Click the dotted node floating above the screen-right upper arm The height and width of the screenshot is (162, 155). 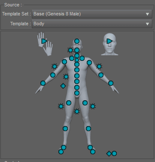pyautogui.click(x=99, y=66)
